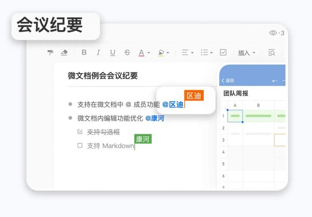Uncheck the 支持勾选框 checkbox
The height and width of the screenshot is (217, 312).
(x=80, y=132)
